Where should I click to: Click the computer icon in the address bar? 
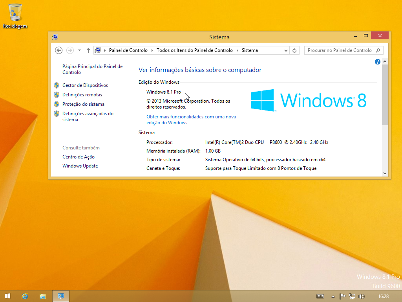tap(98, 50)
